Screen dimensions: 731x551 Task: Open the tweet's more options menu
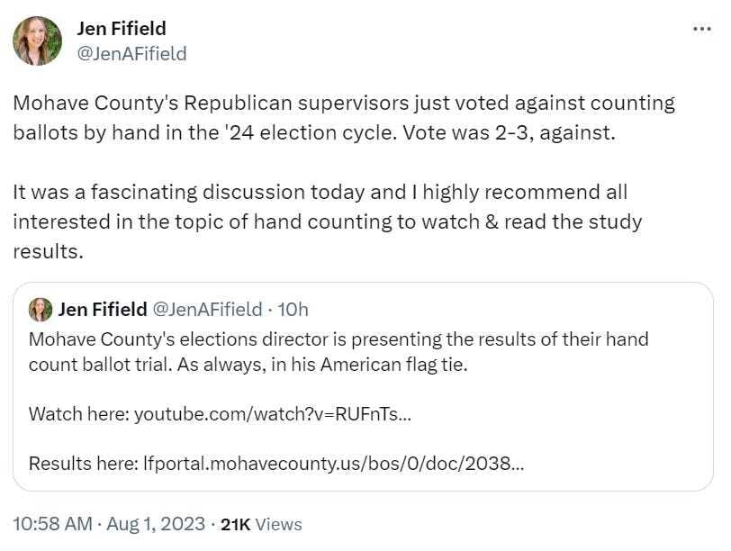(x=701, y=29)
